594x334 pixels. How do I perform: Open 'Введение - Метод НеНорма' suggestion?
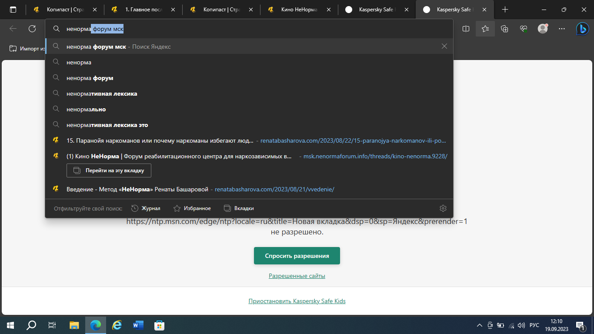(249, 189)
